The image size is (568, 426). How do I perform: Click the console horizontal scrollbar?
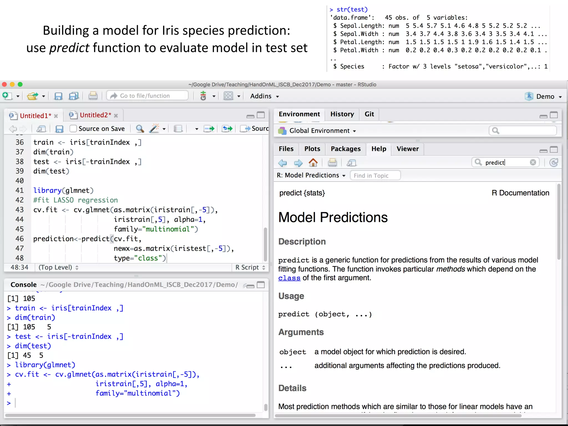pyautogui.click(x=130, y=415)
